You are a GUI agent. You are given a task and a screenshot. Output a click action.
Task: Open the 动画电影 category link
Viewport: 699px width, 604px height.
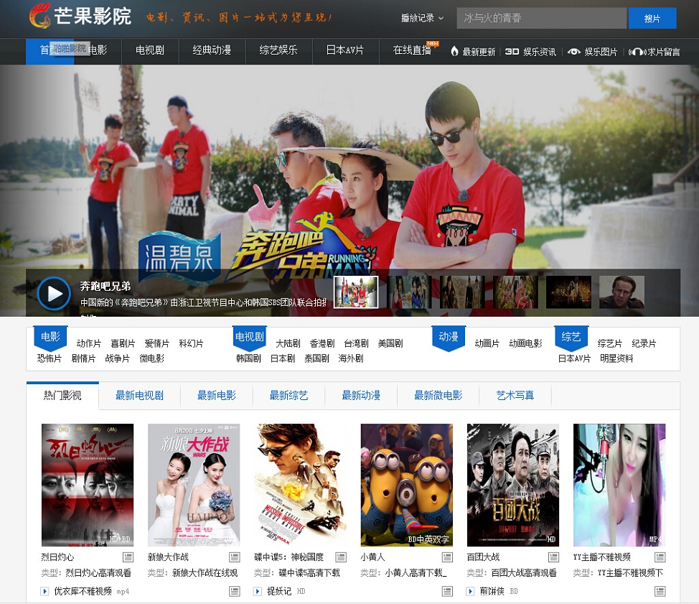coord(525,343)
